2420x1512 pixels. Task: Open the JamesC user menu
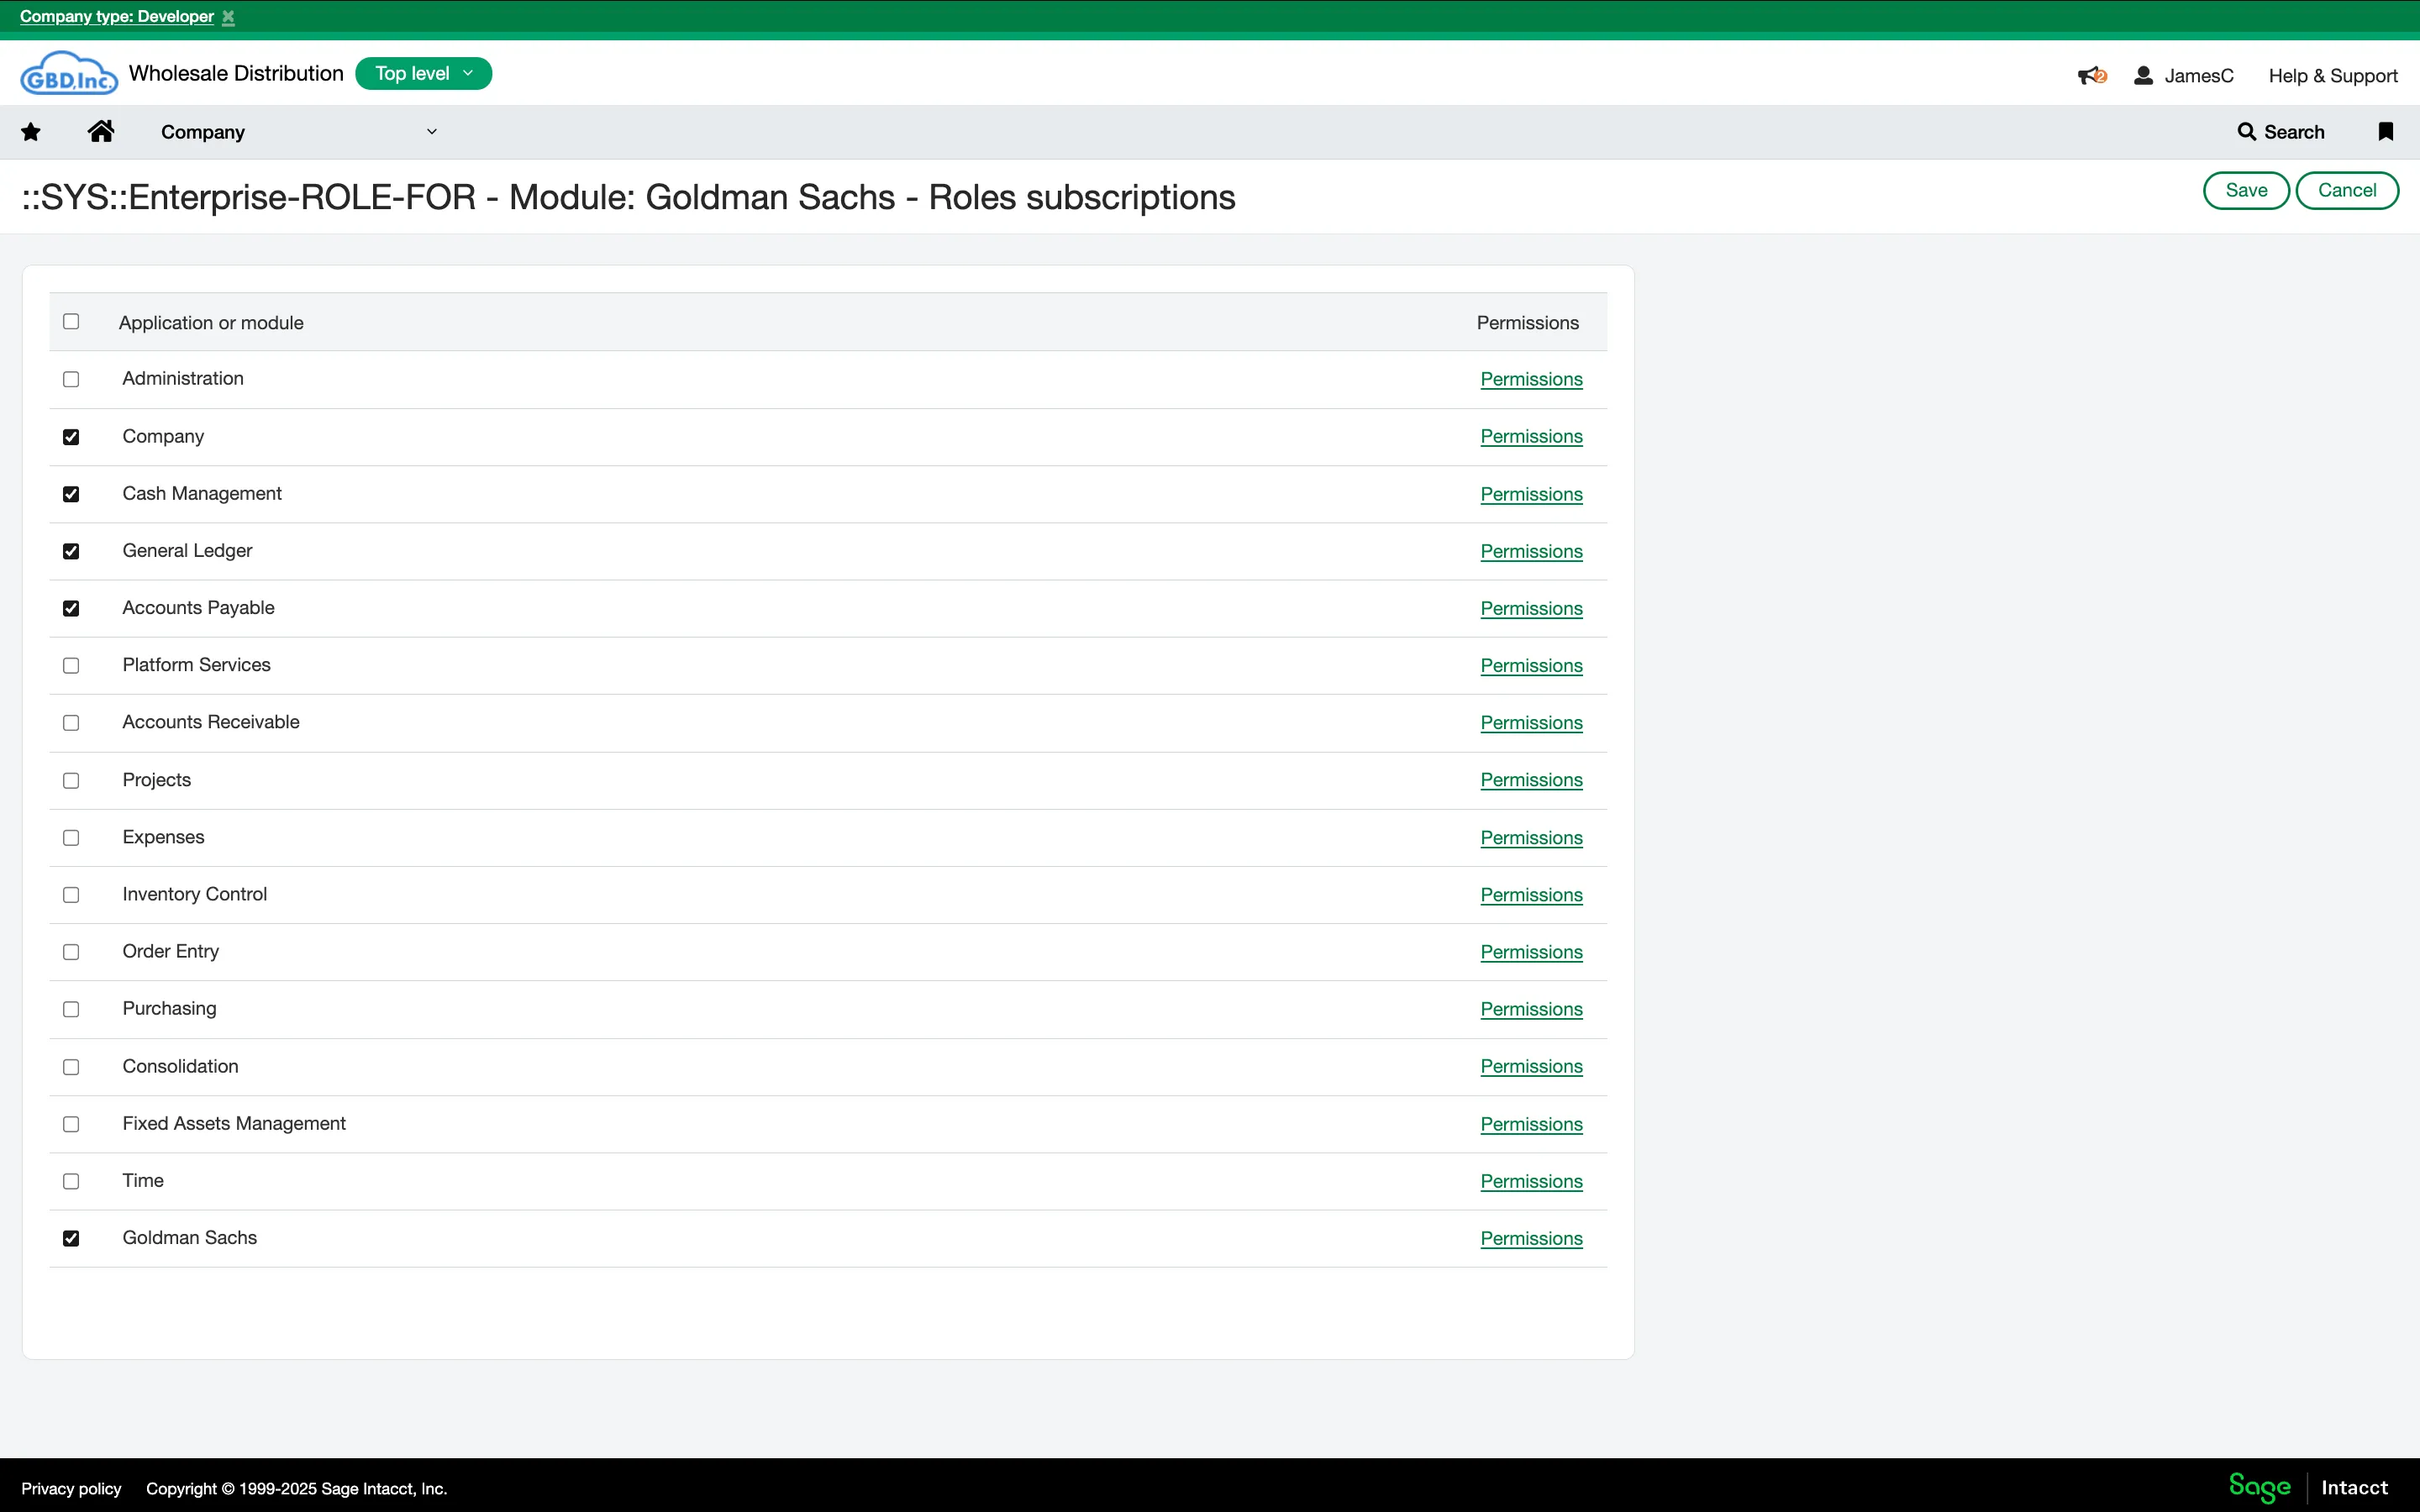(2184, 76)
